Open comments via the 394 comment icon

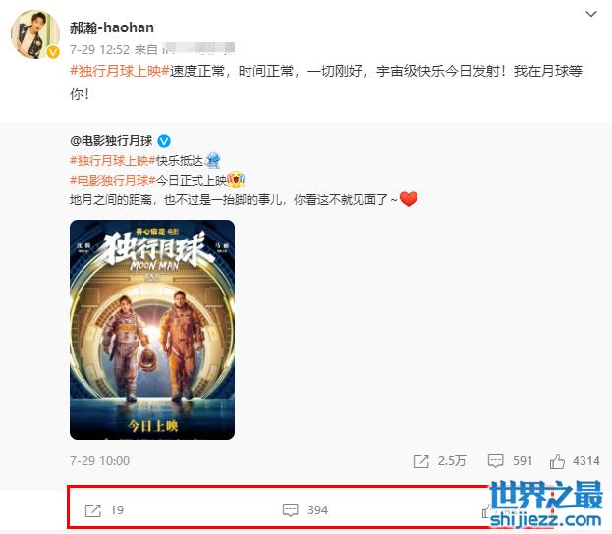pyautogui.click(x=291, y=510)
